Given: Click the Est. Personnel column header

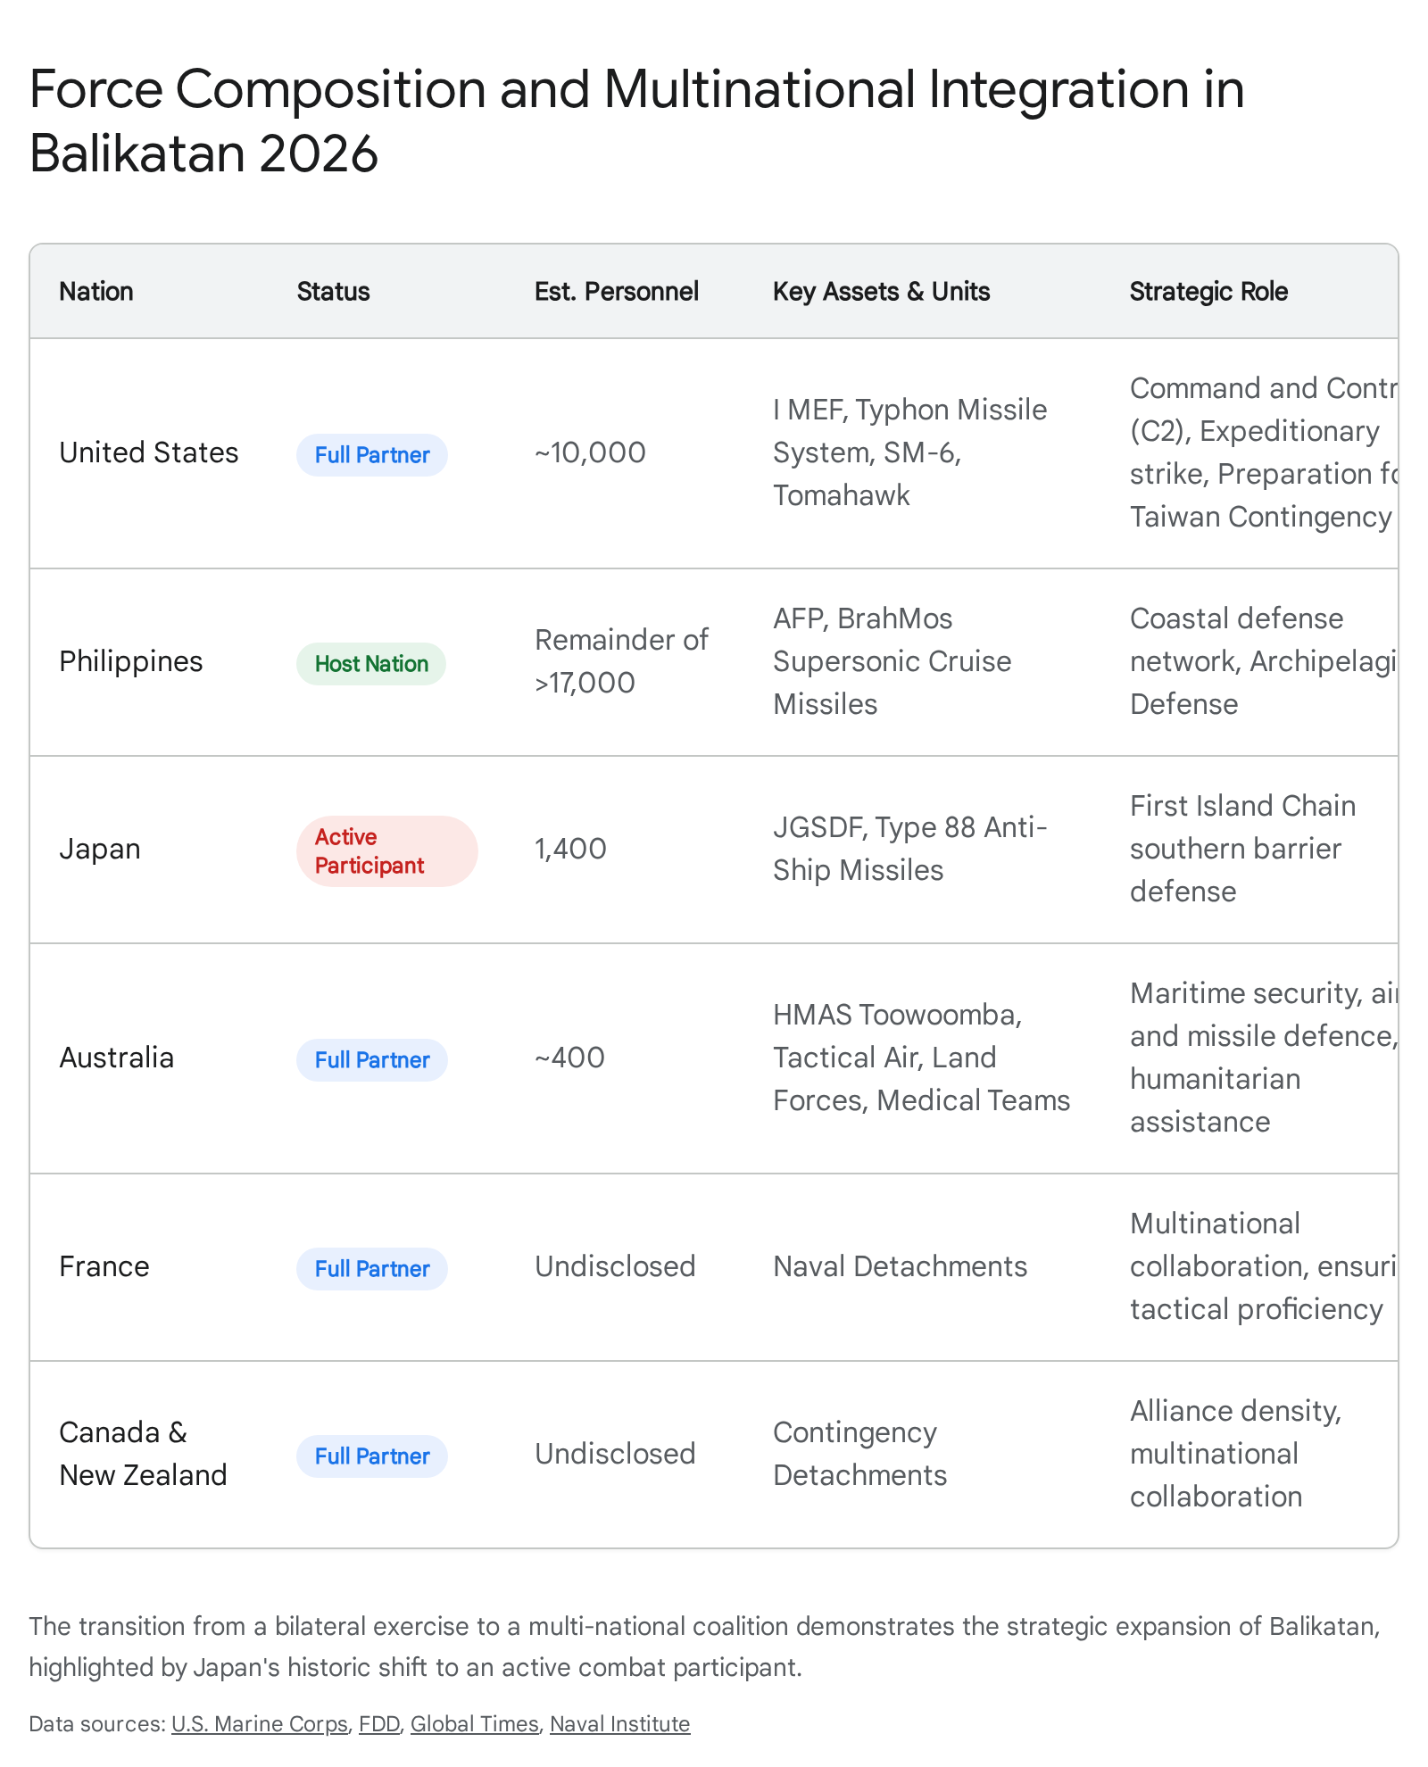Looking at the screenshot, I should [617, 292].
